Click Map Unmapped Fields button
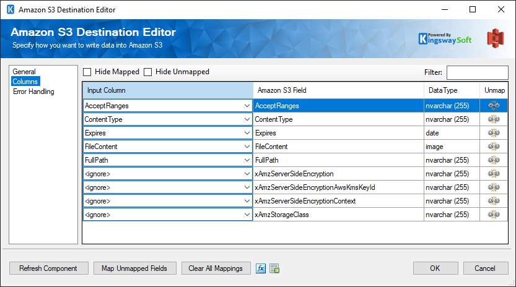The width and height of the screenshot is (516, 287). (135, 268)
